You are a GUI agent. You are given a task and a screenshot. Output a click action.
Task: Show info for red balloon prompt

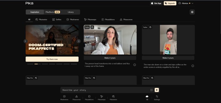tap(135, 65)
